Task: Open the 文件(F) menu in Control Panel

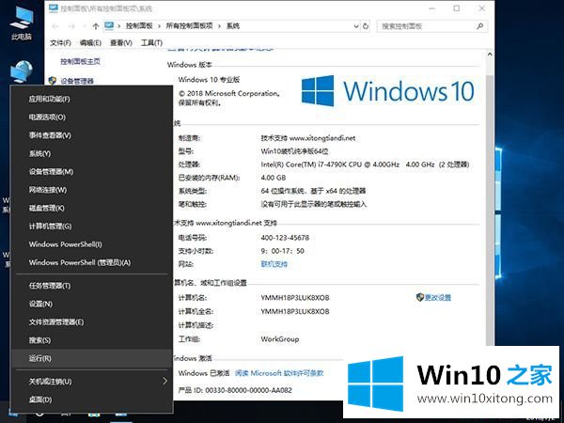Action: (60, 43)
